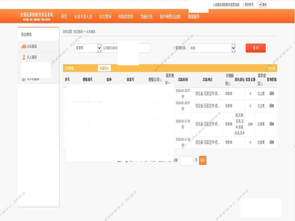Click the 自主查询 sidebar heading
Viewport: 295px width, 221px height.
point(26,34)
